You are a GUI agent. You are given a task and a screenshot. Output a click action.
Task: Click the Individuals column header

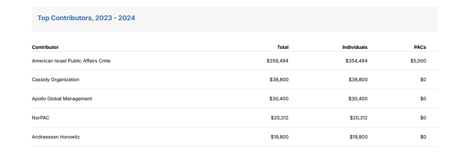(355, 47)
